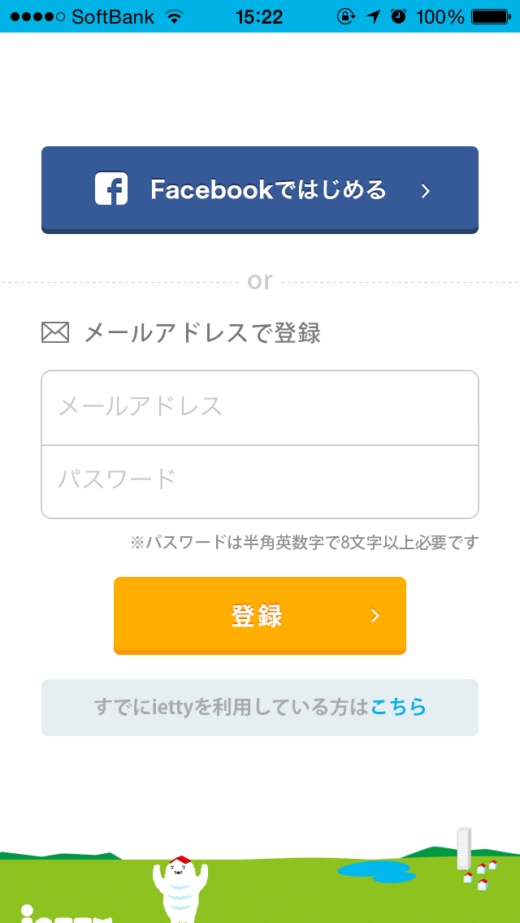Tap the Facebook "f" logo icon
The height and width of the screenshot is (923, 520).
pyautogui.click(x=111, y=189)
